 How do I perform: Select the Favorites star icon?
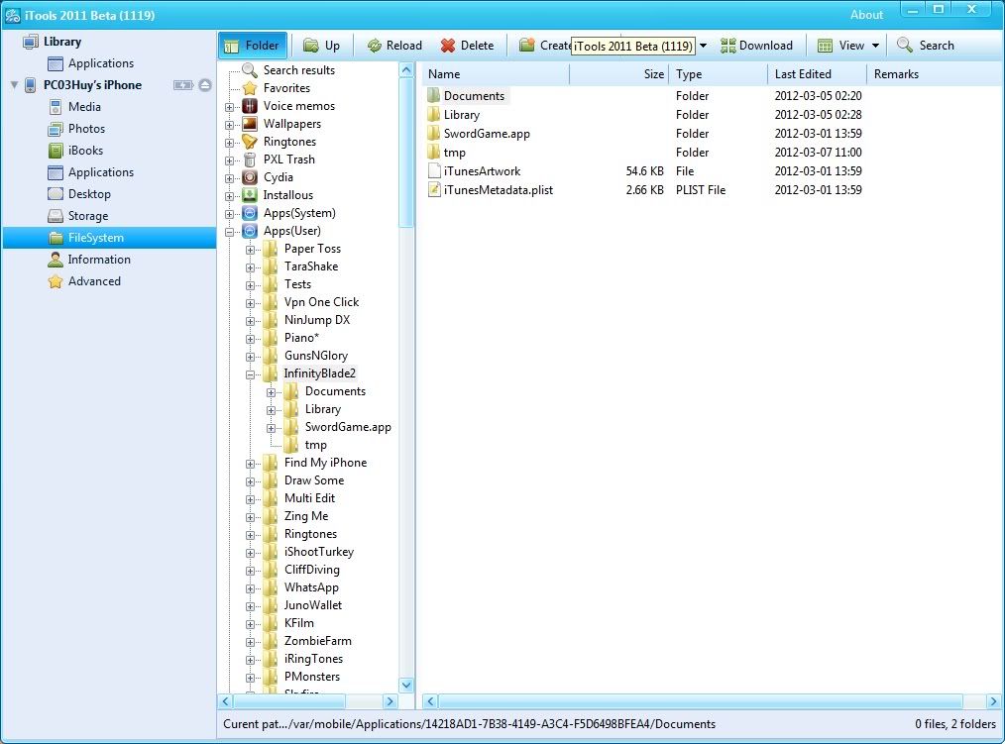point(250,88)
